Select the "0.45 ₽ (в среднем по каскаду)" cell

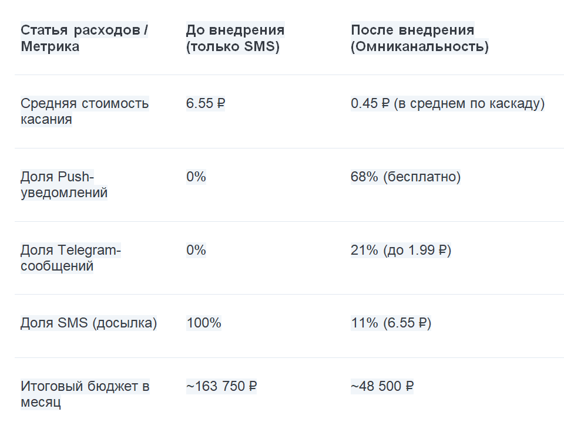pyautogui.click(x=448, y=104)
